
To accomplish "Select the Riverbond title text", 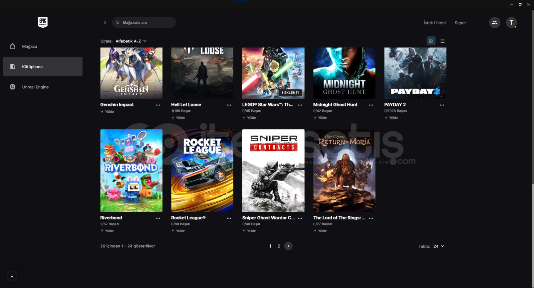I will (111, 218).
